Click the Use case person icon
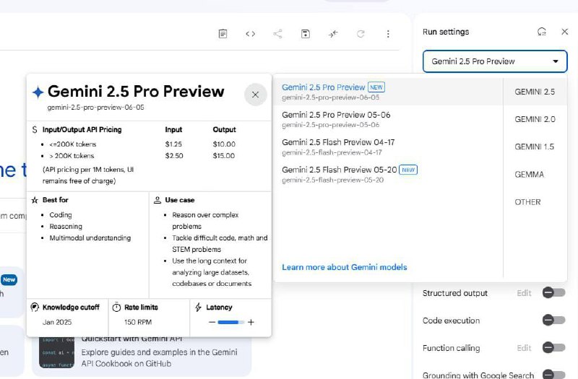578x379 pixels. pos(158,200)
